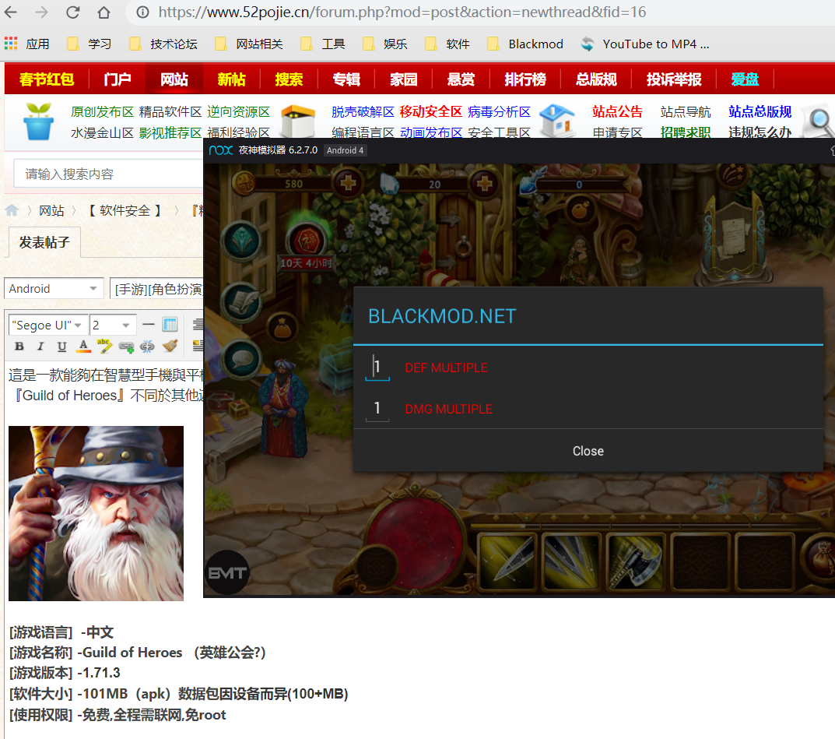Open the font size 2 dropdown
This screenshot has height=739, width=835.
pyautogui.click(x=112, y=325)
